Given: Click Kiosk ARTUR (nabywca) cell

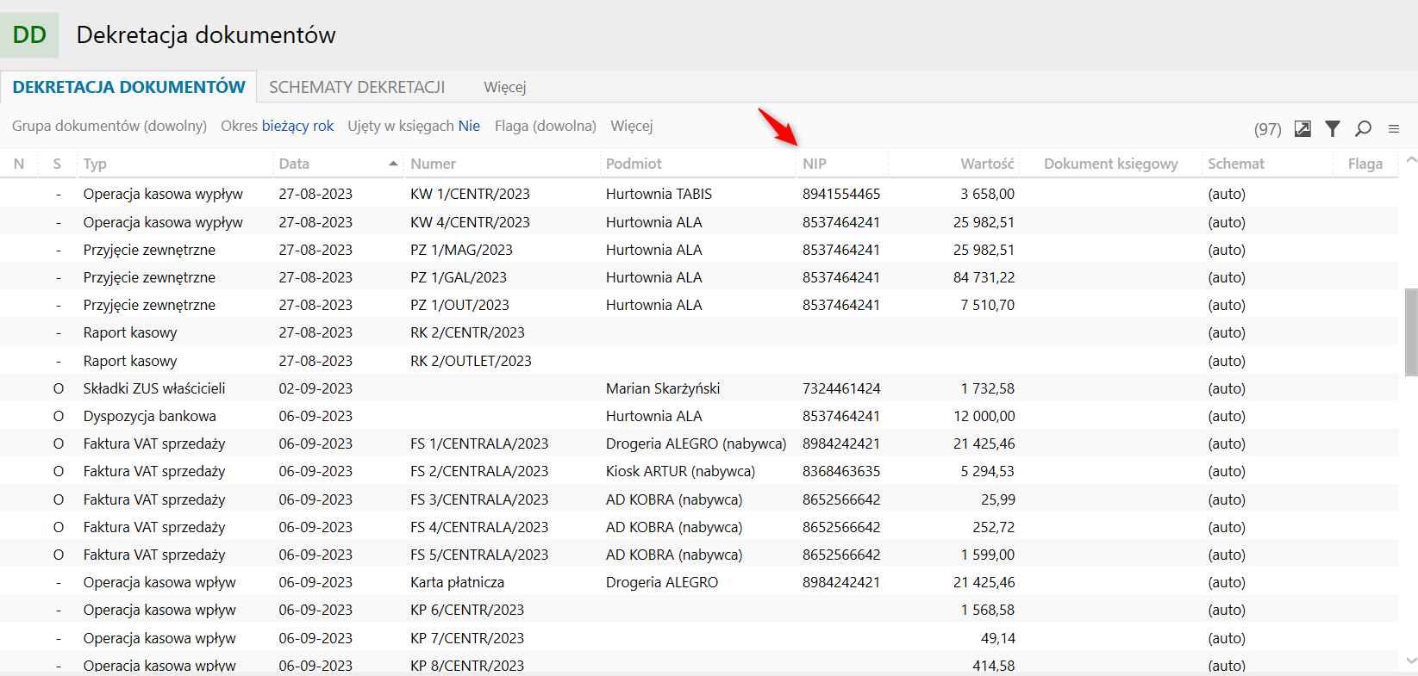Looking at the screenshot, I should point(680,471).
